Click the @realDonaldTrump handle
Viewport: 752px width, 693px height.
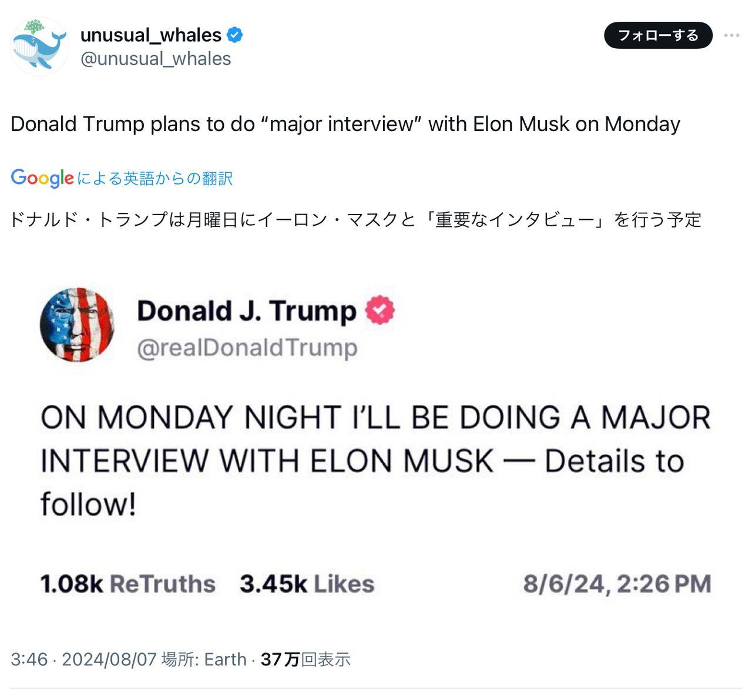tap(247, 347)
